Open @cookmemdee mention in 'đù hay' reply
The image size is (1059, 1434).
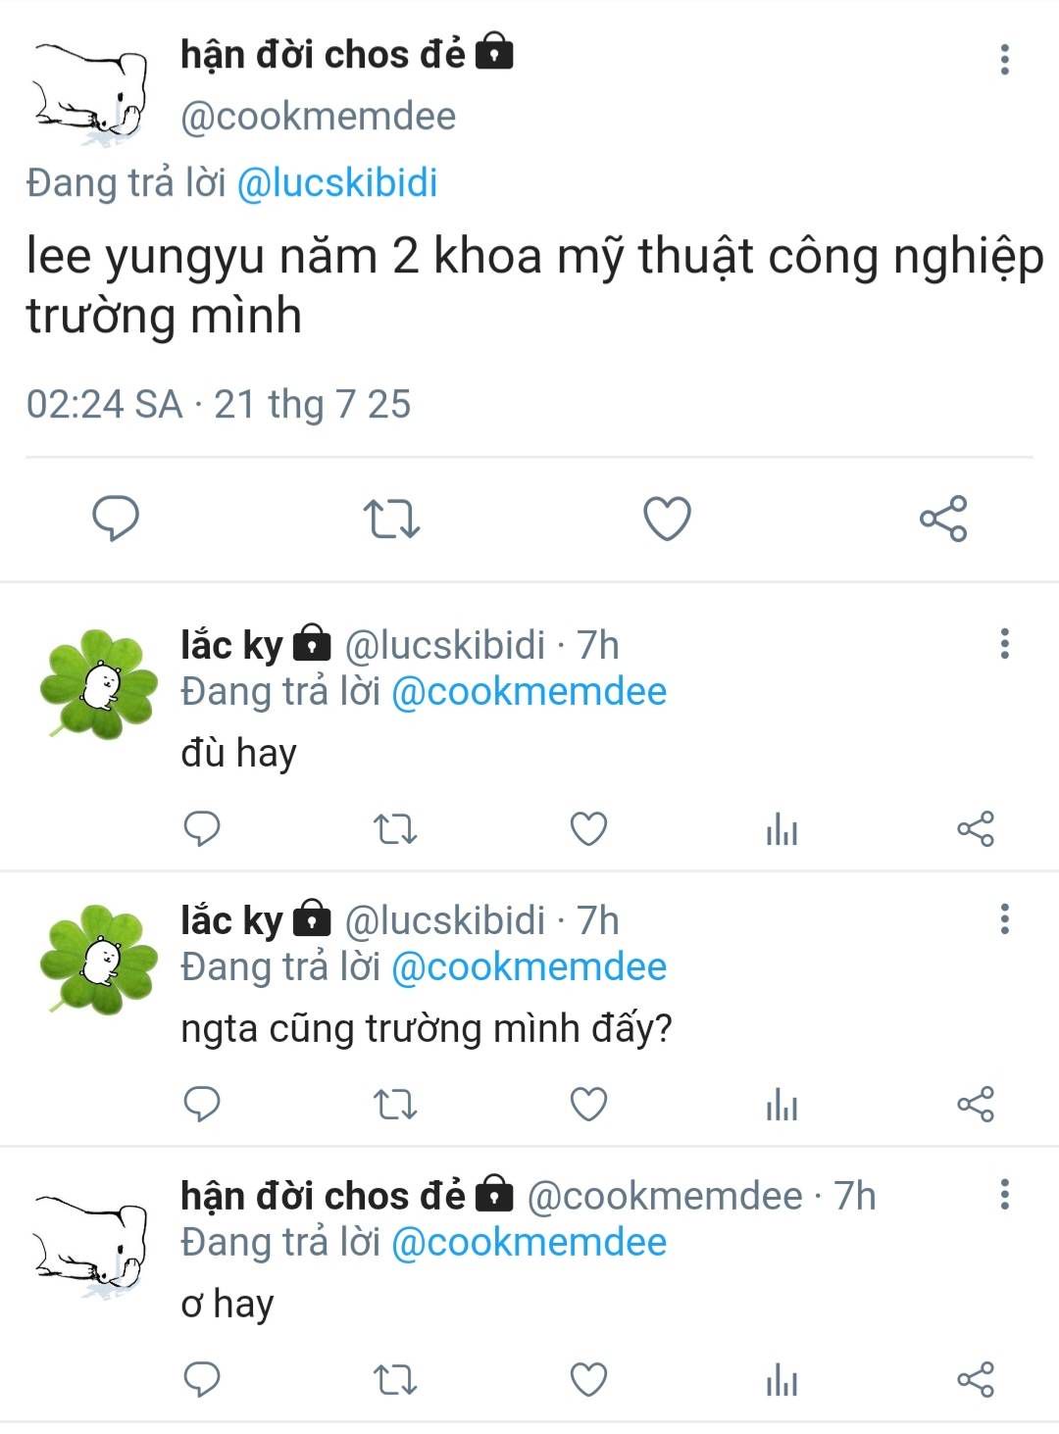tap(529, 692)
